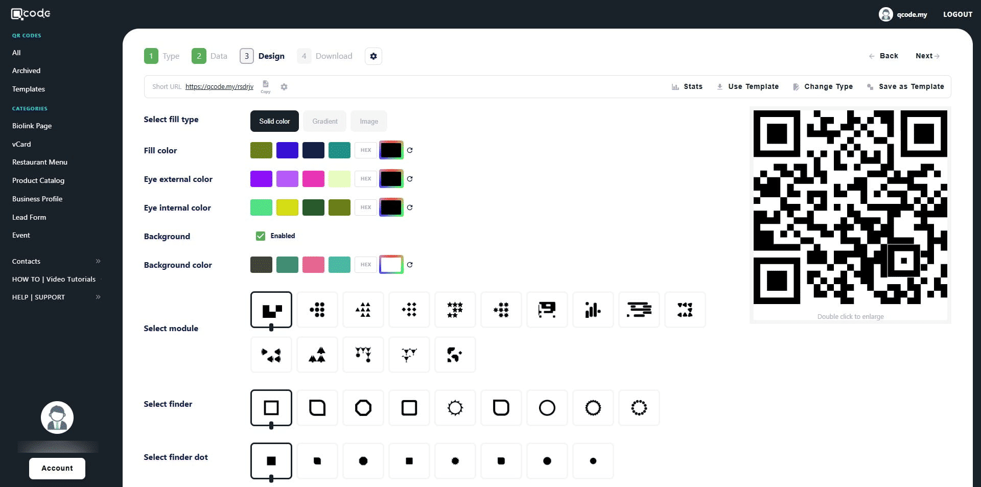Switch fill type to Gradient
The width and height of the screenshot is (981, 487).
click(325, 121)
